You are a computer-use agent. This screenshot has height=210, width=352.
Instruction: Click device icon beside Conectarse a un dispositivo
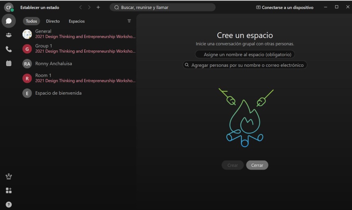pyautogui.click(x=258, y=7)
